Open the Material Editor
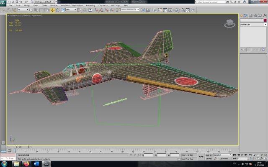 pyautogui.click(x=176, y=10)
